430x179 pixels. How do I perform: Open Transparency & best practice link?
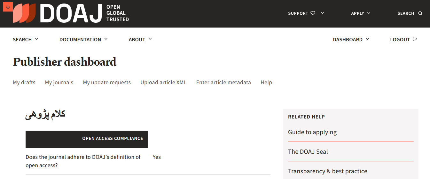328,171
